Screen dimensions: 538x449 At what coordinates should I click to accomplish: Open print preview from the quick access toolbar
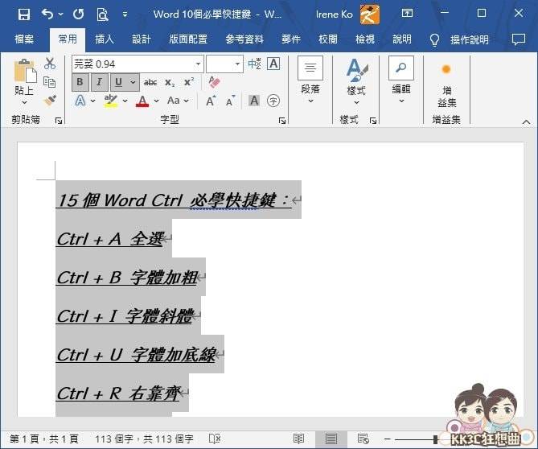click(x=102, y=14)
